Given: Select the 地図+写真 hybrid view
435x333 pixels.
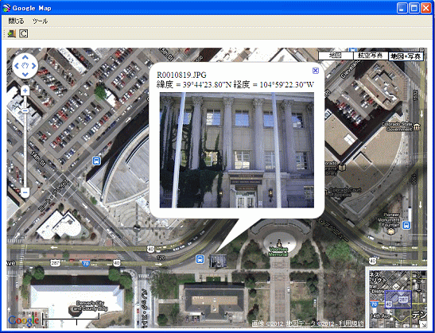Looking at the screenshot, I should [406, 56].
